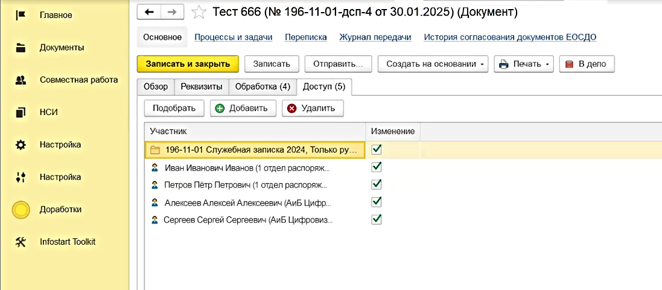662x290 pixels.
Task: Open the Печать dropdown menu
Action: 523,64
